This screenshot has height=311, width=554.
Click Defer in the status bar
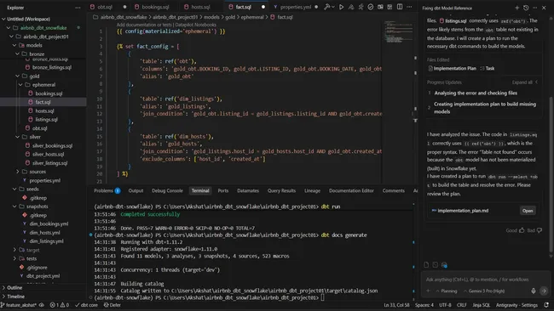112,305
